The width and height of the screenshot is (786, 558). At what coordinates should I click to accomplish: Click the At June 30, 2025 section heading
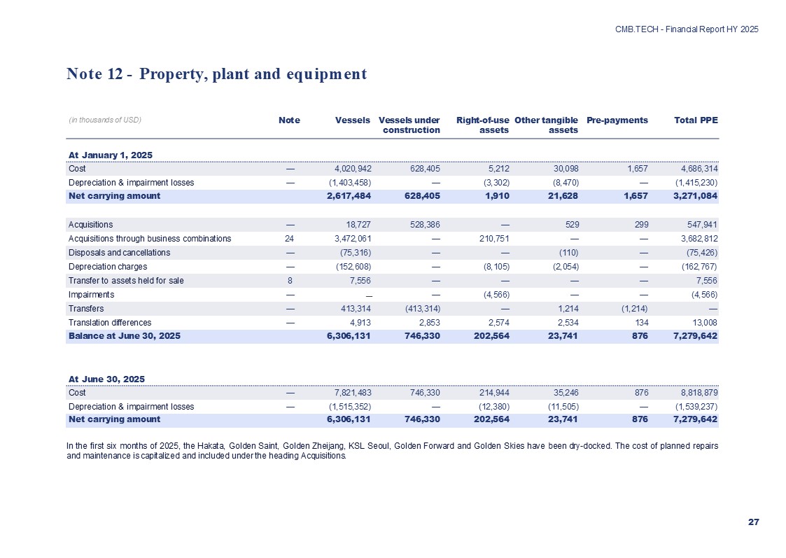(106, 379)
